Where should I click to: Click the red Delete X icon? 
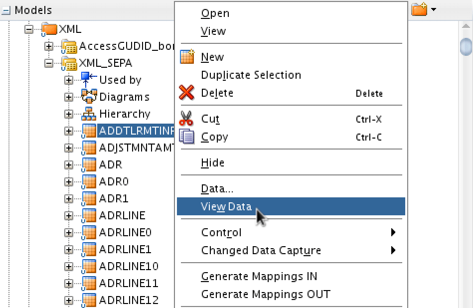pos(187,92)
